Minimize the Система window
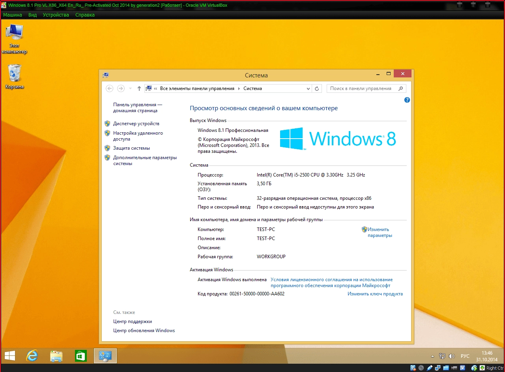This screenshot has height=372, width=505. click(x=379, y=74)
